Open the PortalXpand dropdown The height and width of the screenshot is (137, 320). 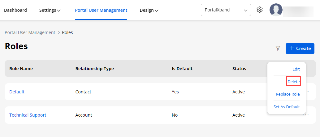[x=226, y=10]
